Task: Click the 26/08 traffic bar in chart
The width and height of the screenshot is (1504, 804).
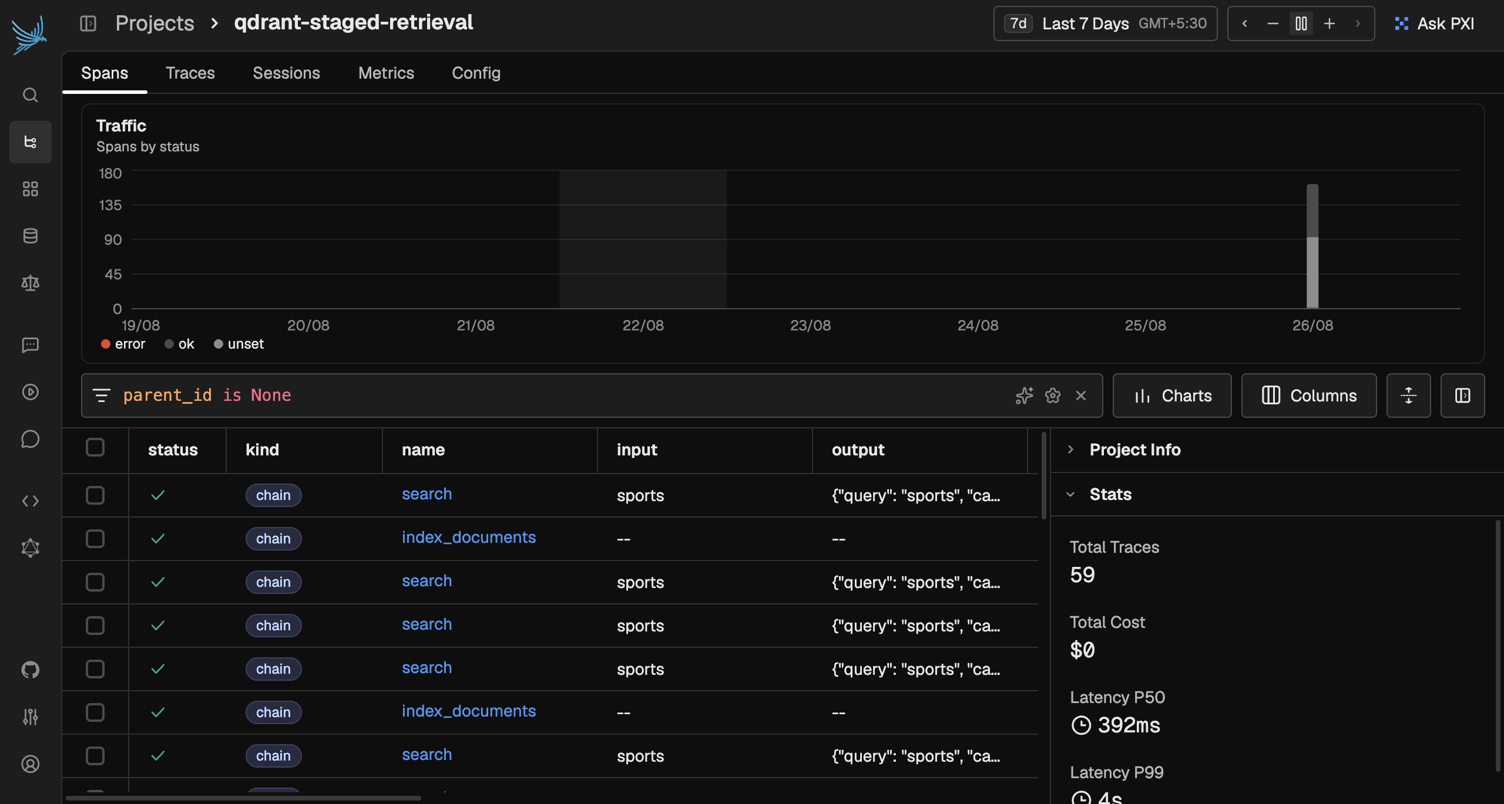Action: pos(1312,246)
